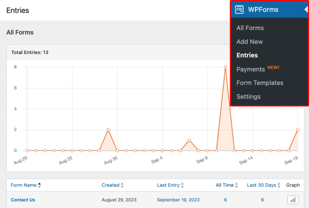
Task: Click the Form Name sort arrows
Action: tap(39, 185)
